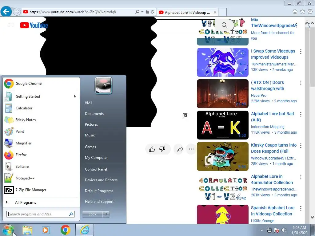Open Control Panel
Screen dimensions: 315x236
click(x=96, y=169)
